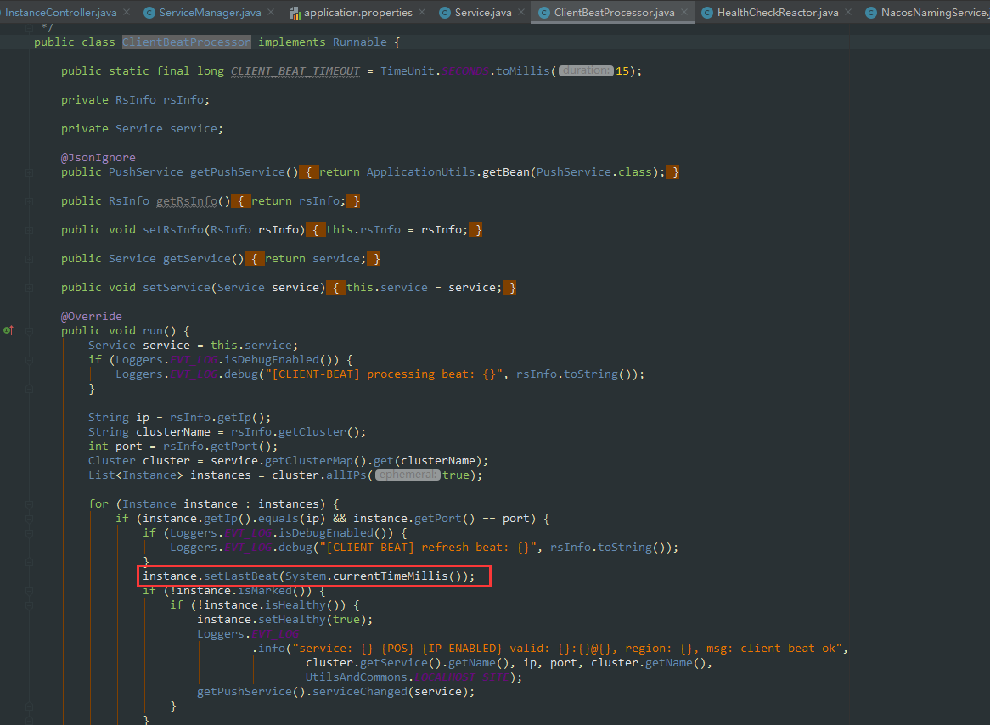Click the 'duration:' parameter hint

pyautogui.click(x=586, y=70)
